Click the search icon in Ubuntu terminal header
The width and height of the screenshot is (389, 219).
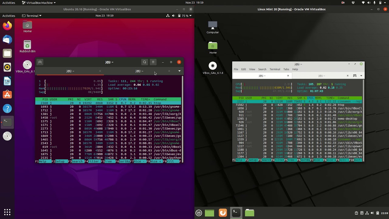click(x=145, y=62)
